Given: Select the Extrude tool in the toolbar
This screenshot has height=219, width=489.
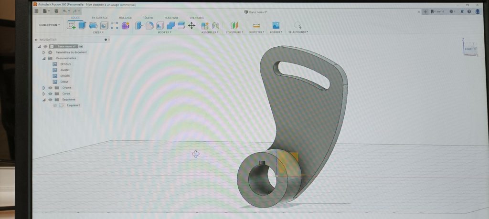Looking at the screenshot, I should 82,25.
